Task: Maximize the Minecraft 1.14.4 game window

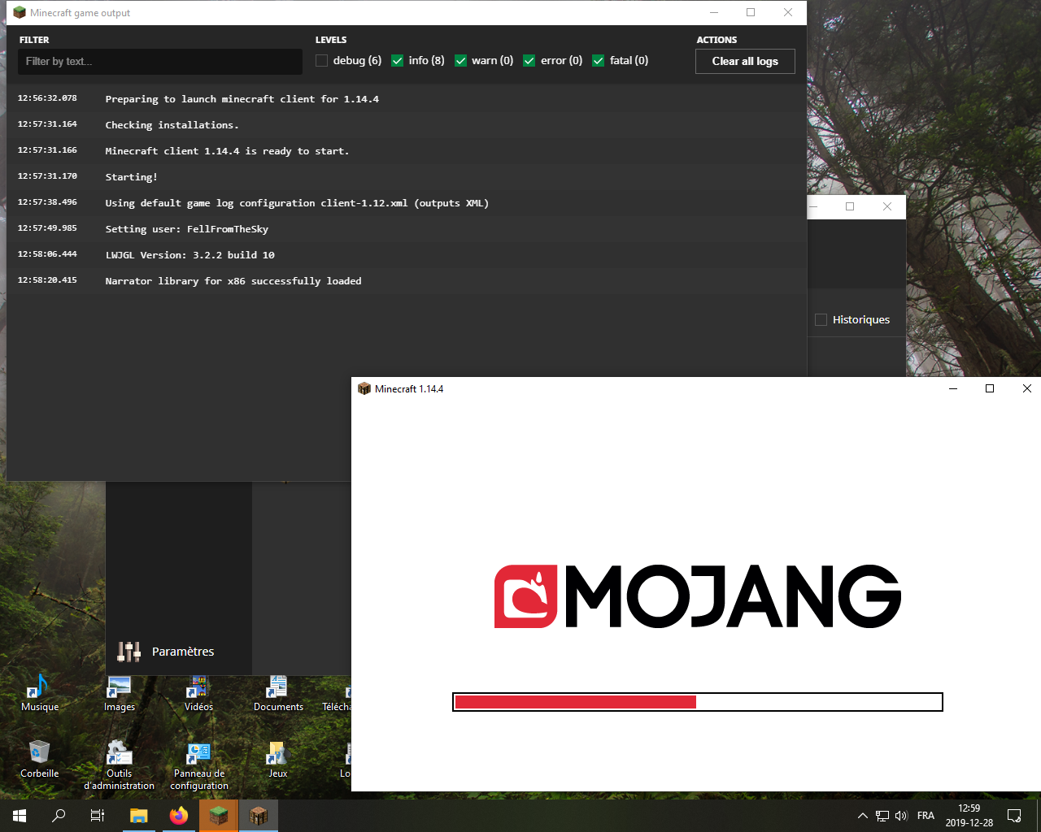Action: (990, 389)
